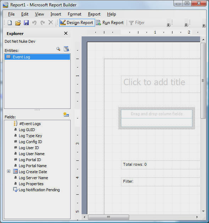Select the Log User ID field
Image resolution: width=209 pixels, height=223 pixels.
[x=29, y=148]
